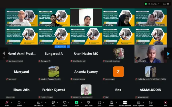Expand the video options arrow next to Video
The height and width of the screenshot is (107, 172).
pos(24,102)
